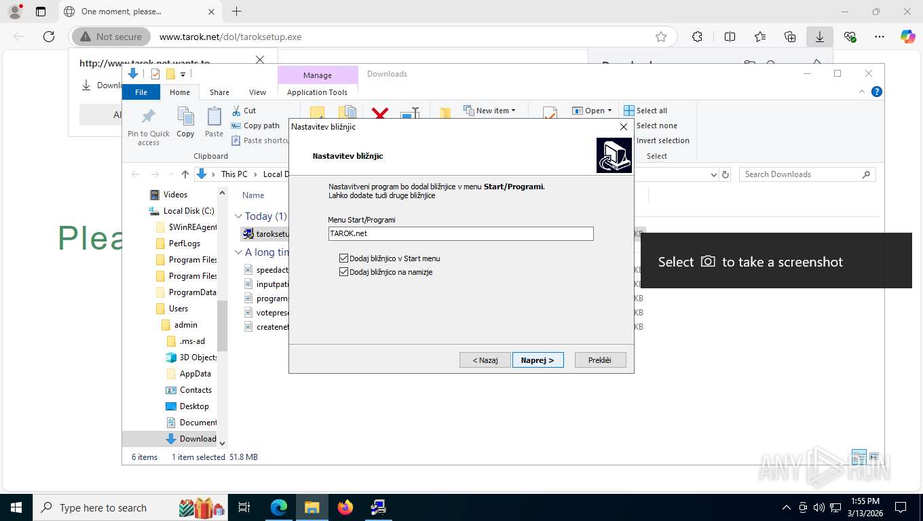Select AppData folder in tree
Viewport: 923px width, 521px height.
tap(195, 374)
